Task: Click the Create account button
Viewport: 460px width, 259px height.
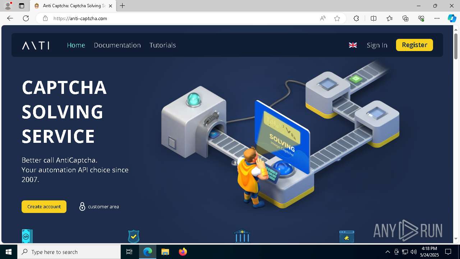Action: [44, 206]
